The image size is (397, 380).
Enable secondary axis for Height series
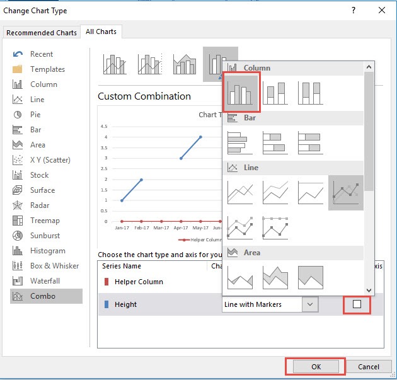pyautogui.click(x=357, y=304)
